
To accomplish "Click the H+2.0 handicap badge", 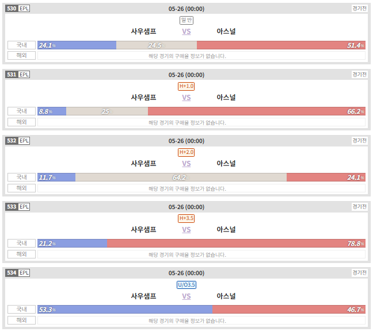I will tap(186, 152).
